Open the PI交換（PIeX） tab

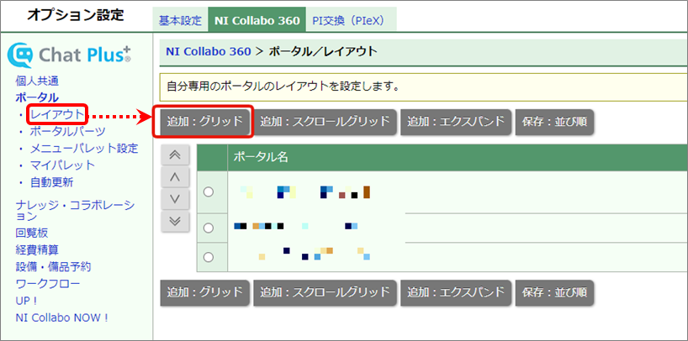[351, 21]
